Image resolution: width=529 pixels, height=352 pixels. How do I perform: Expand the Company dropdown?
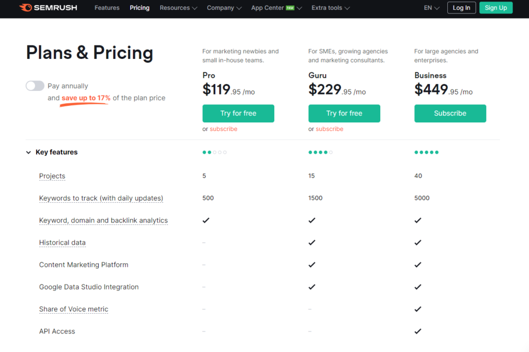coord(224,8)
